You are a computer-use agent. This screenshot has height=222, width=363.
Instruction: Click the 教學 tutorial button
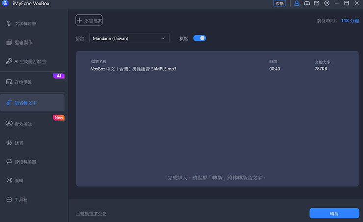click(x=280, y=3)
